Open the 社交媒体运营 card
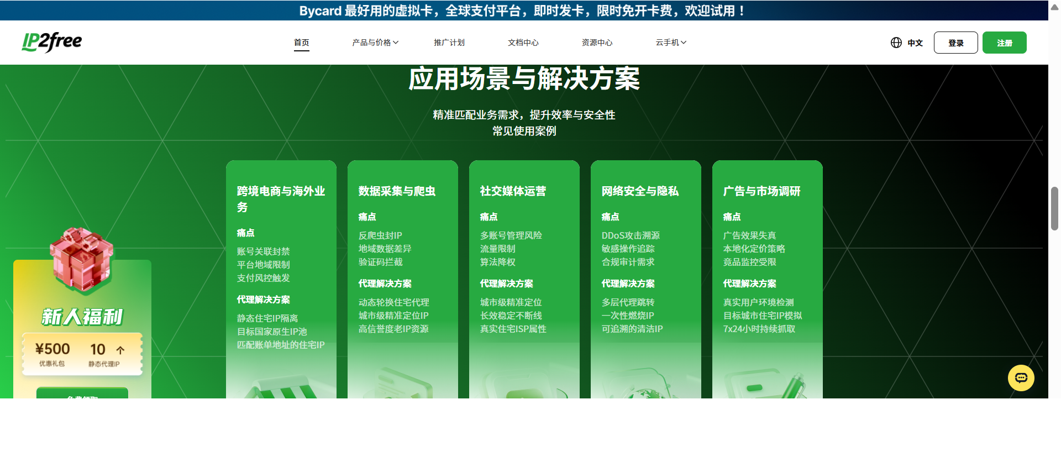Screen dimensions: 1061x457 point(524,279)
